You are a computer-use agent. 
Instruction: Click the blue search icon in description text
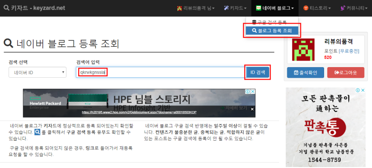(x=38, y=132)
